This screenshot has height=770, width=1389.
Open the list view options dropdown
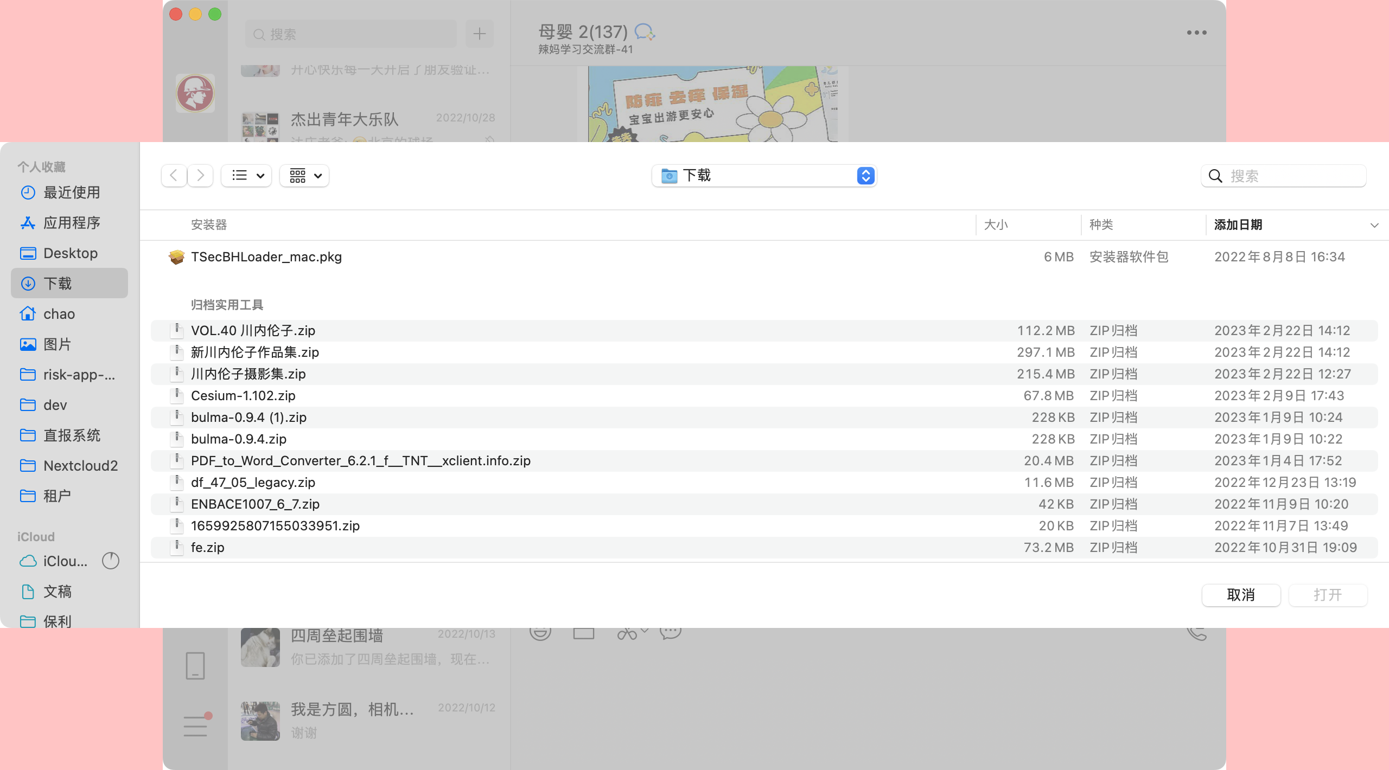click(247, 176)
